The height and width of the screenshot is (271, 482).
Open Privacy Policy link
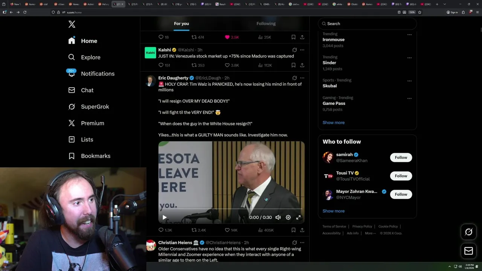(362, 226)
